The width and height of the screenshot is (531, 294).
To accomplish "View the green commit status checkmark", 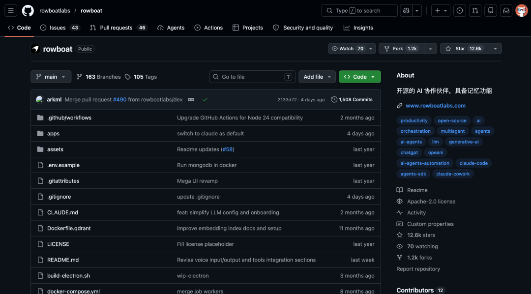I will point(205,100).
